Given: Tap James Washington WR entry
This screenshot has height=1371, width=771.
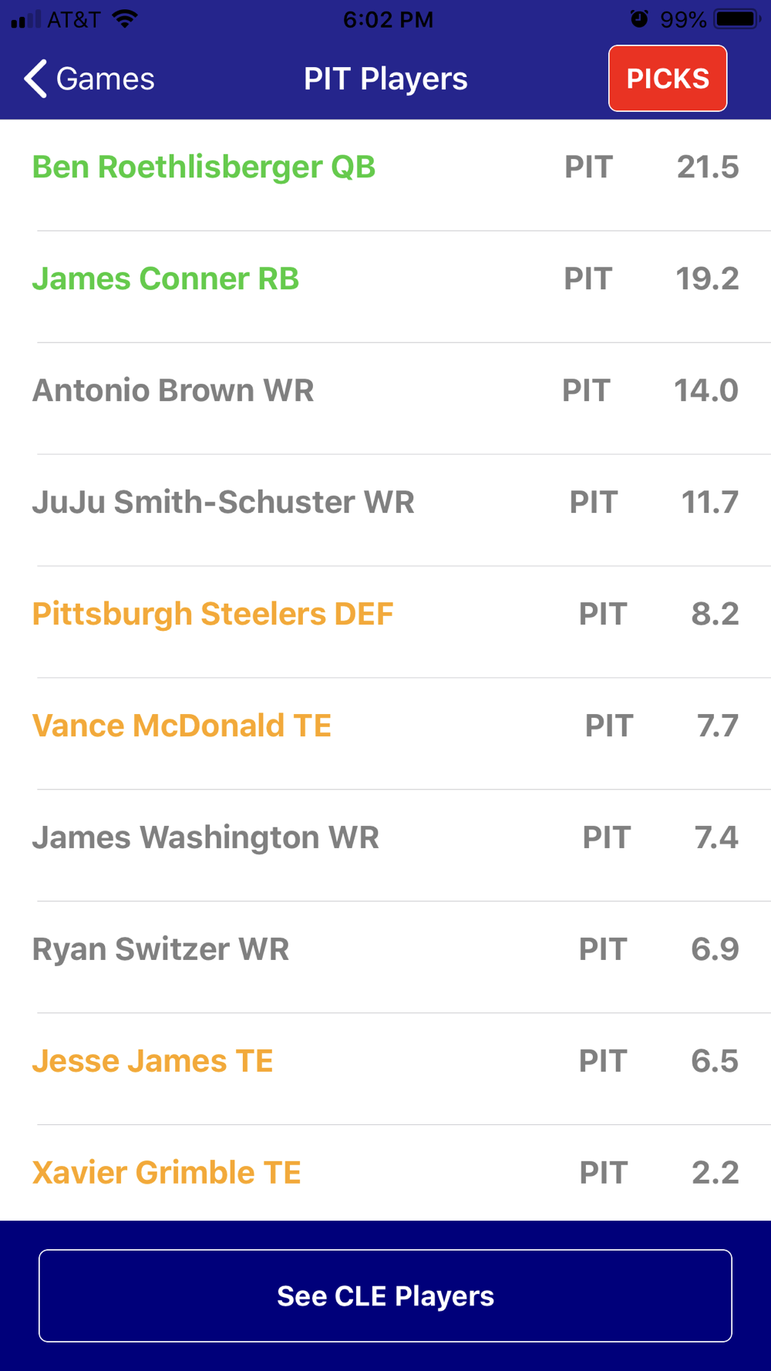Looking at the screenshot, I should tap(205, 838).
